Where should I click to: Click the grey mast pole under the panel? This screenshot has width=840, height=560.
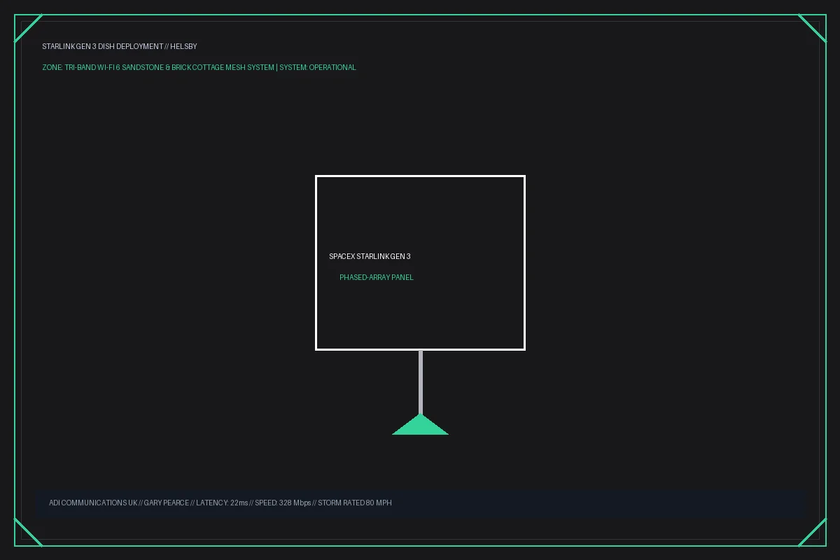[x=420, y=382]
